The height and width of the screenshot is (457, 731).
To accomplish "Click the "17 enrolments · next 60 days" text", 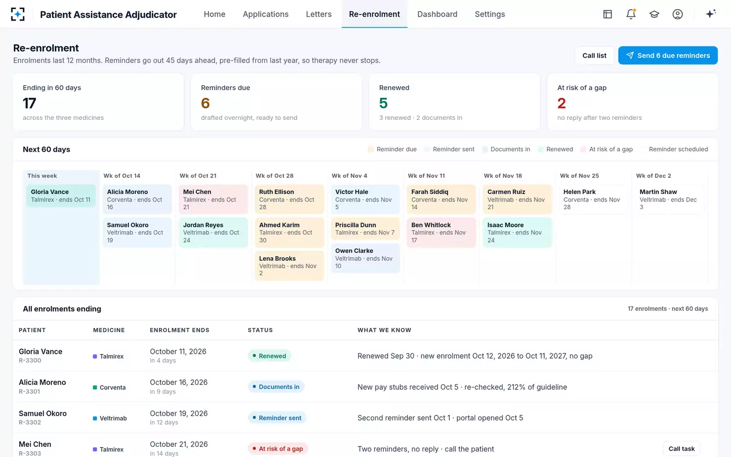I will pos(668,309).
